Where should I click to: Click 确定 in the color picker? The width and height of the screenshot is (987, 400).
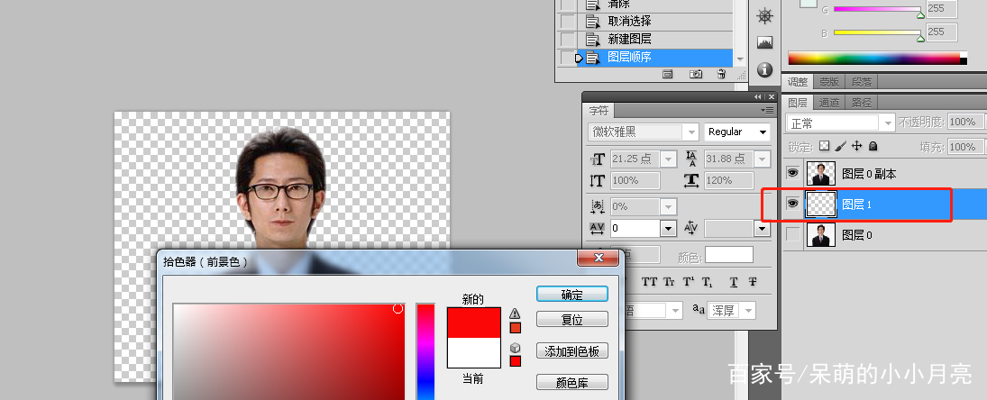click(x=572, y=295)
